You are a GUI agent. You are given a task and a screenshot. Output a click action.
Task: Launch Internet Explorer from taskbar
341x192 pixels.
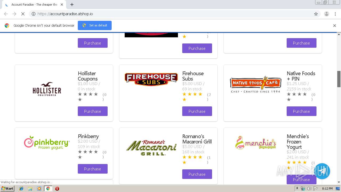pos(21,189)
